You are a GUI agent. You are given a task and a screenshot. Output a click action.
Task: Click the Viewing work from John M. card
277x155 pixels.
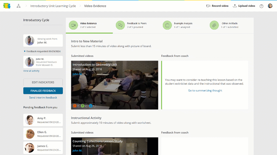pos(43,41)
